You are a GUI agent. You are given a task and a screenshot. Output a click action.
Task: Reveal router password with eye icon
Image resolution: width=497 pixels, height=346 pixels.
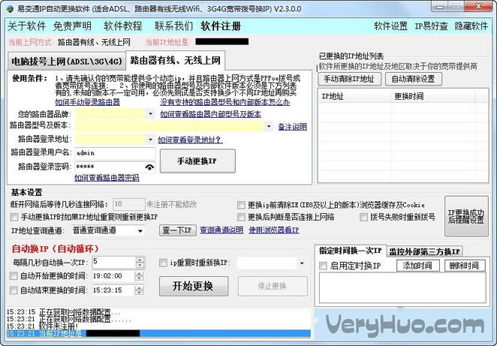149,167
